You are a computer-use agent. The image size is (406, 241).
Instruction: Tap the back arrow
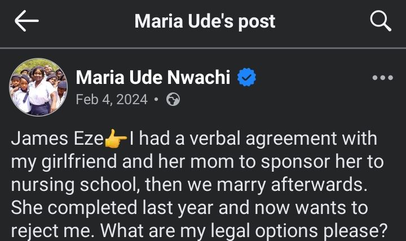click(27, 21)
